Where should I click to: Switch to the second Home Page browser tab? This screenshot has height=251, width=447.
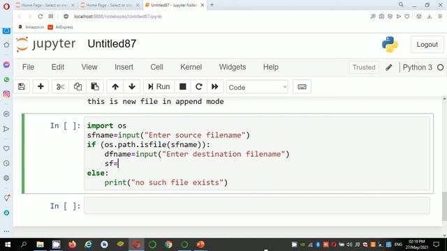click(110, 5)
